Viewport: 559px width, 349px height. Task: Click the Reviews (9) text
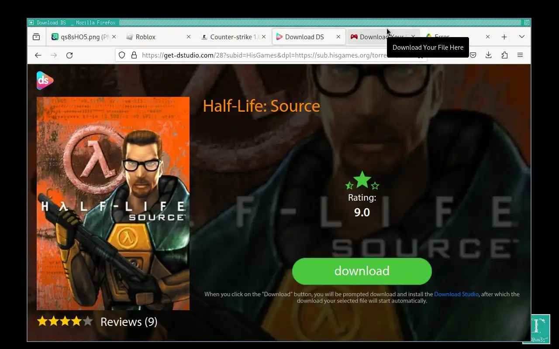click(x=129, y=322)
